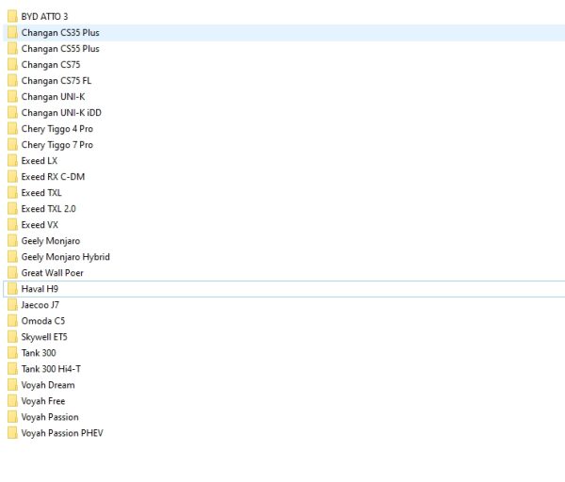This screenshot has width=565, height=482.
Task: Click folder icon beside Exeed LX
Action: tap(12, 161)
